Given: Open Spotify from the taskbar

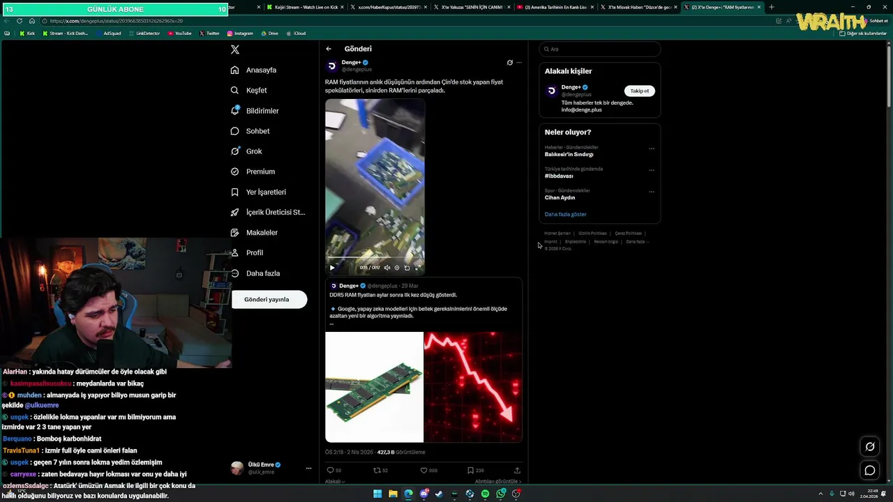Looking at the screenshot, I should click(485, 494).
